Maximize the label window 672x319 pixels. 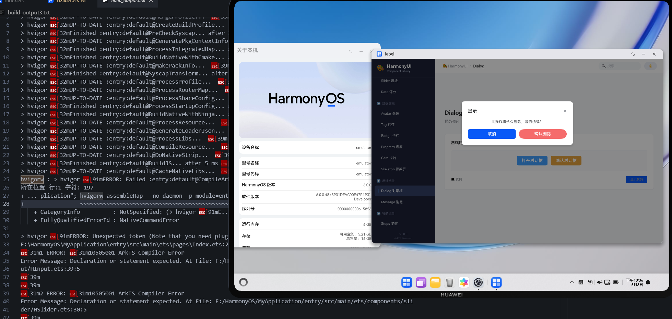(x=633, y=54)
